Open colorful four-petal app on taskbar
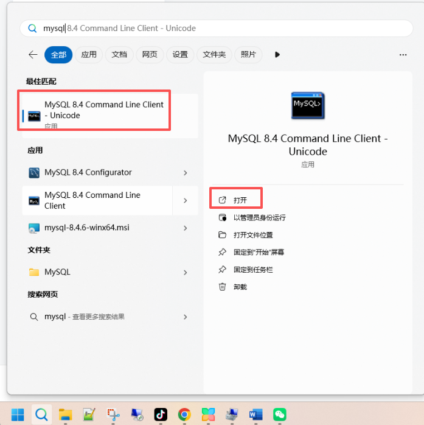424x425 pixels. click(208, 415)
